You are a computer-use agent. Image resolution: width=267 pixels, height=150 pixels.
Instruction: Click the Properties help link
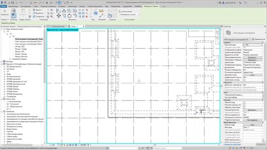click(x=232, y=145)
